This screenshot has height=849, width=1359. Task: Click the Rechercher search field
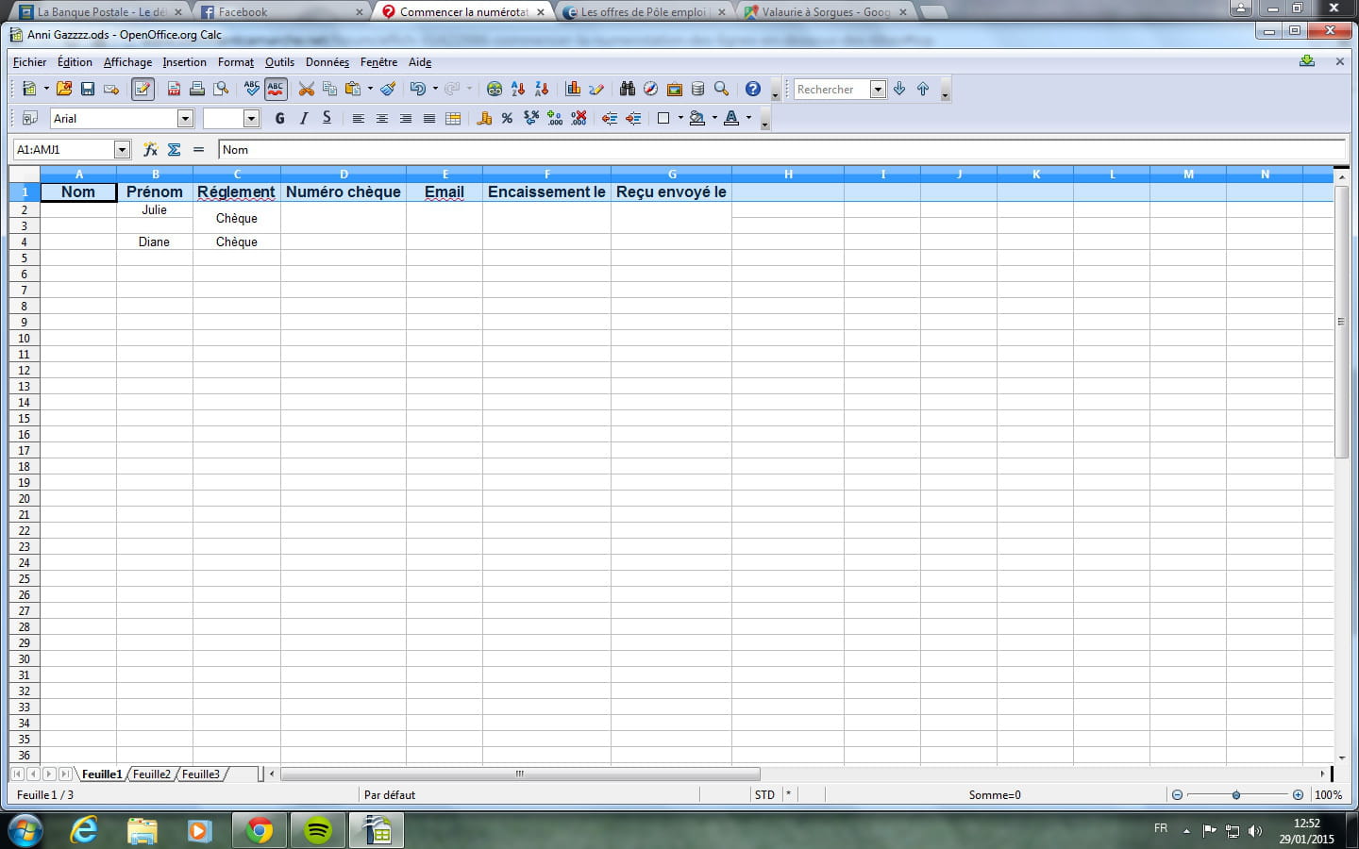831,89
